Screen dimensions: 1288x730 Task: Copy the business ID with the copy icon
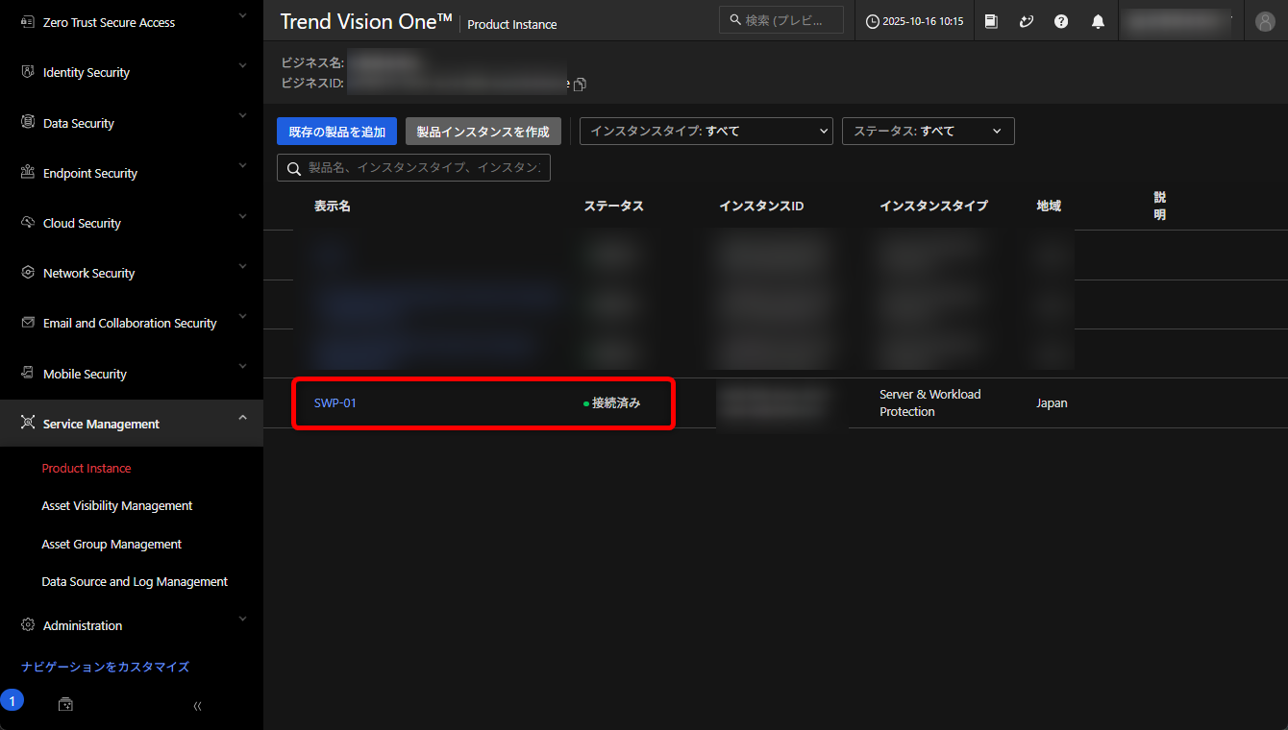[580, 85]
